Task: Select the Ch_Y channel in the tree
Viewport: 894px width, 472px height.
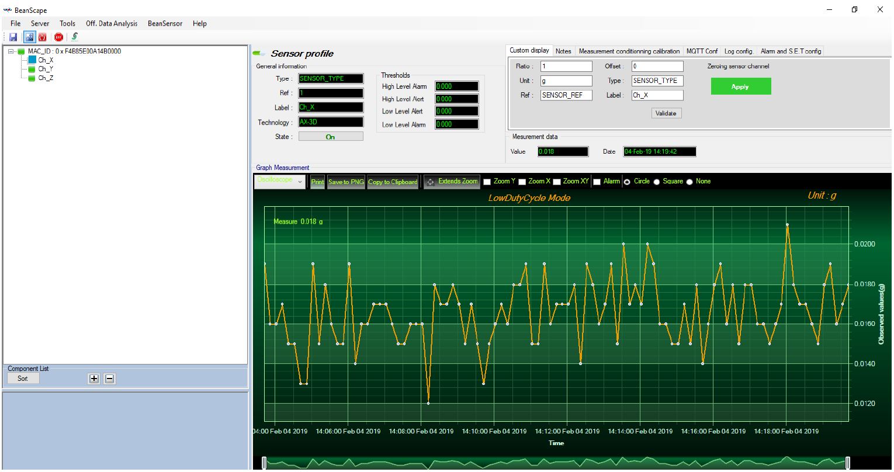Action: [46, 69]
